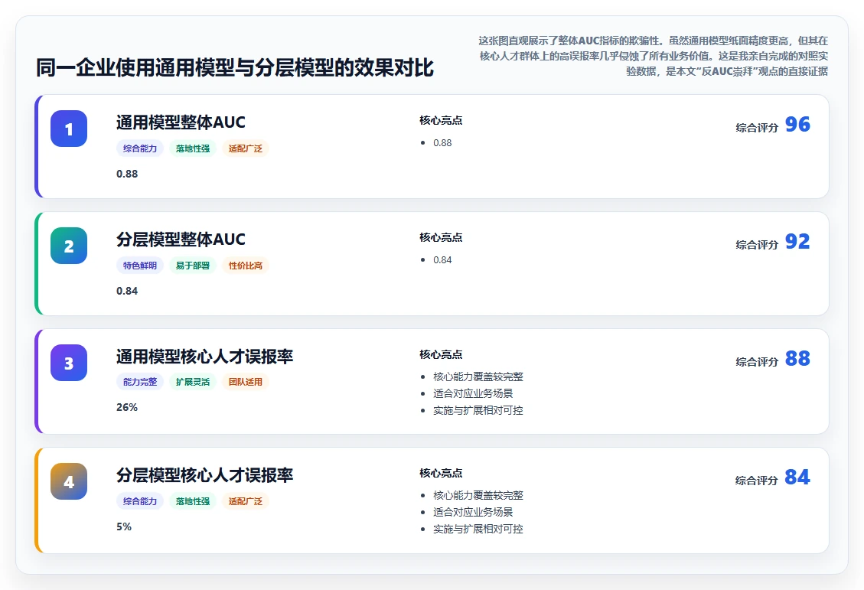Click the page title 同一企业使用通用模型与分层模型的效果对比

tap(235, 68)
